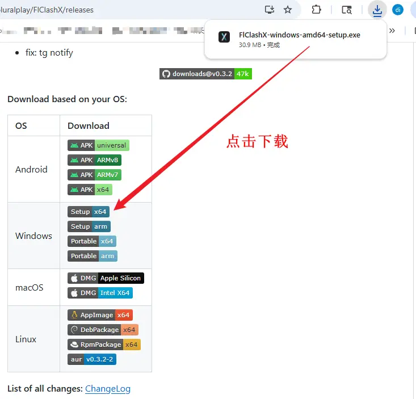Open the browser extensions puzzle icon
This screenshot has width=416, height=399.
click(x=317, y=10)
